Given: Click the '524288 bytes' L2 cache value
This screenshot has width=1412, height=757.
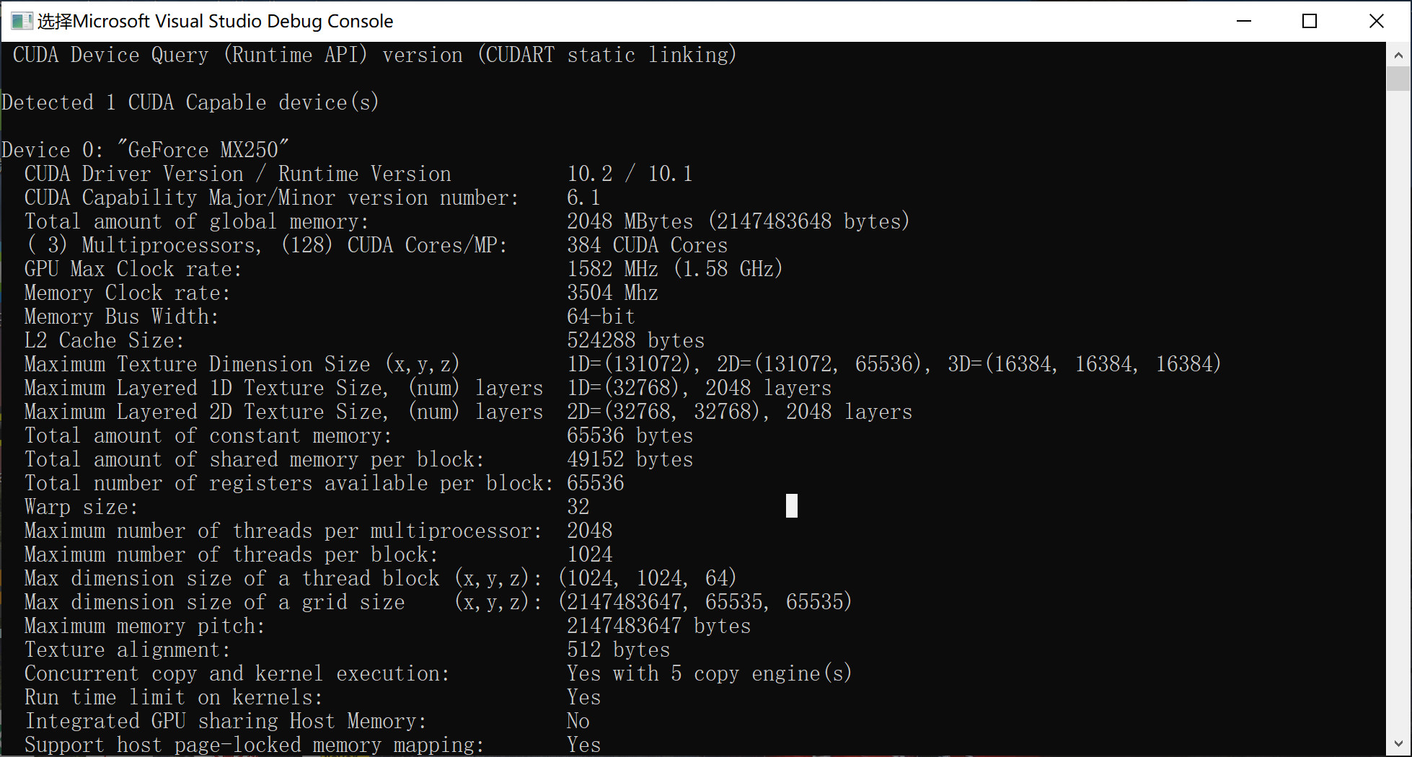Looking at the screenshot, I should tap(635, 340).
